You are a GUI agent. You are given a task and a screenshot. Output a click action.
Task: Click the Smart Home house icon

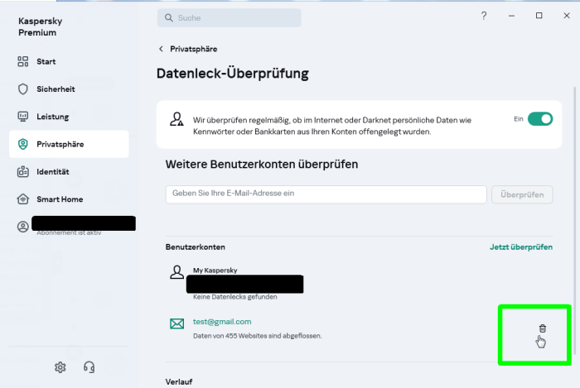(x=23, y=199)
